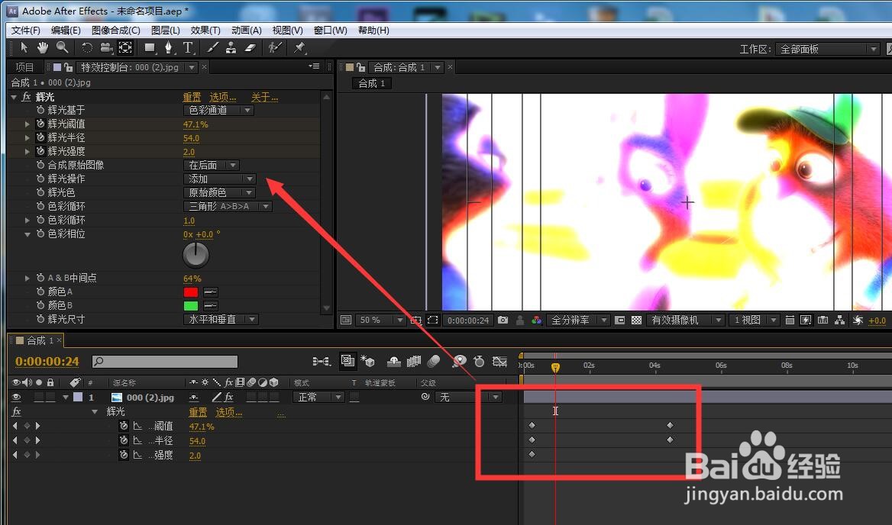
Task: Toggle stopwatch for 辉光强度 in effect panel
Action: (40, 151)
